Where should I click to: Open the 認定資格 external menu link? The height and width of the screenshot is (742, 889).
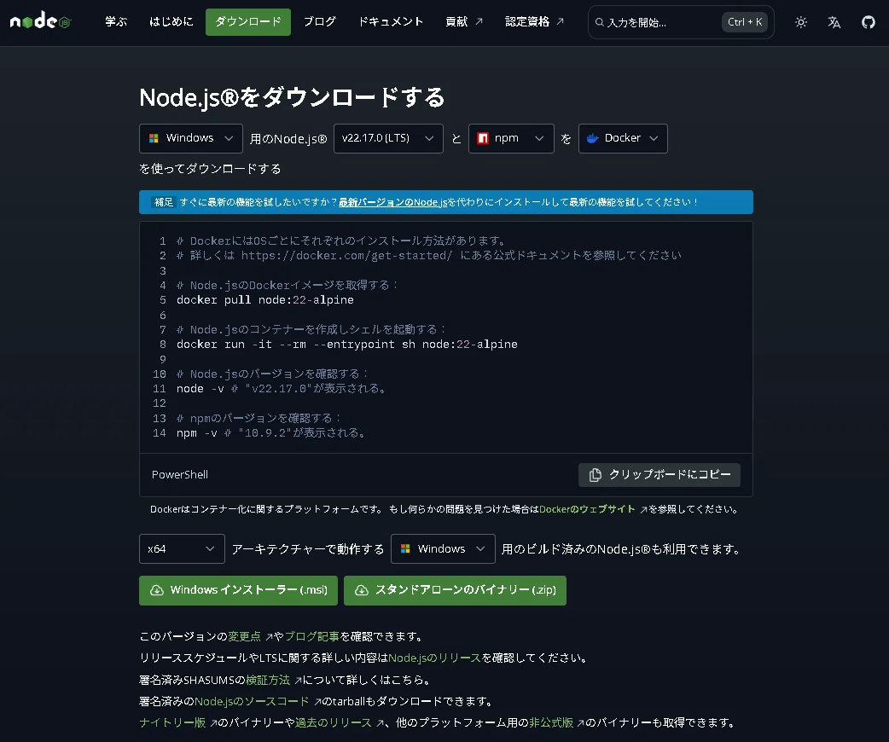click(534, 21)
